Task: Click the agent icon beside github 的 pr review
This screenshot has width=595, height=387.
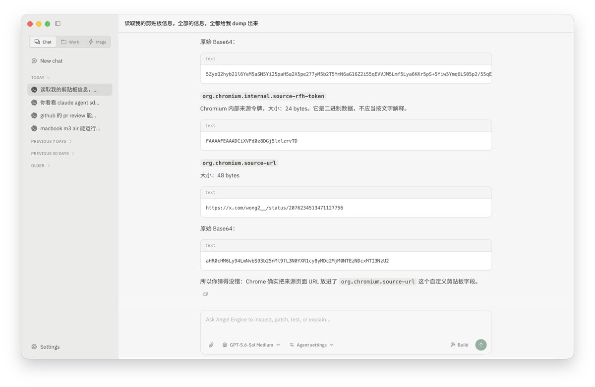Action: click(x=34, y=115)
